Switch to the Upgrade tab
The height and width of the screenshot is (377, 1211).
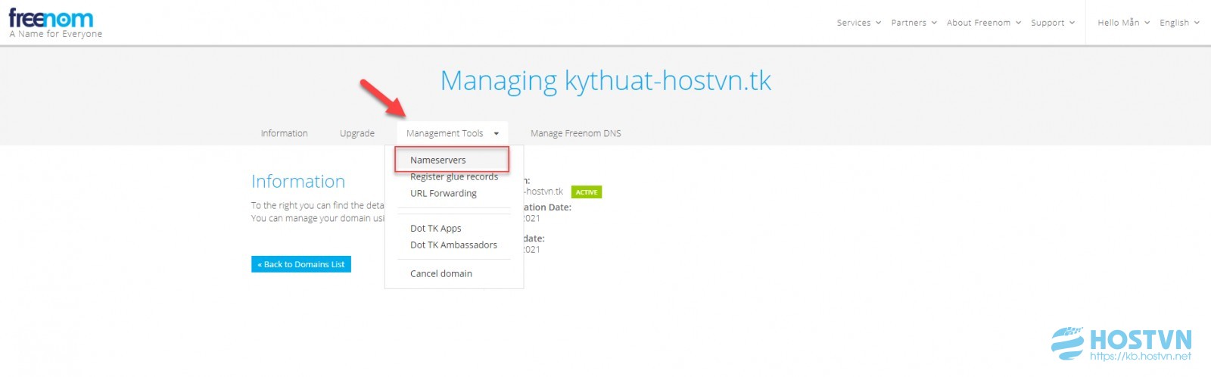[356, 133]
